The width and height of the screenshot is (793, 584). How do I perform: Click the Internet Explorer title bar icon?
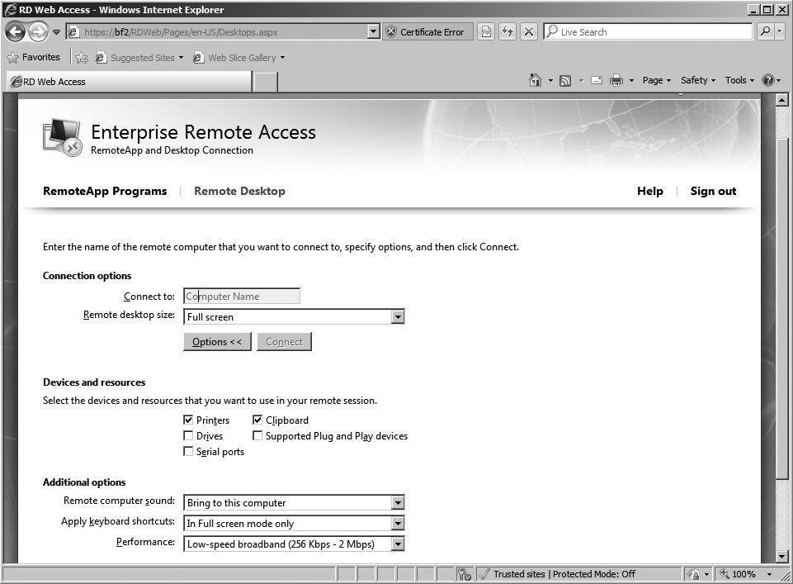coord(10,10)
